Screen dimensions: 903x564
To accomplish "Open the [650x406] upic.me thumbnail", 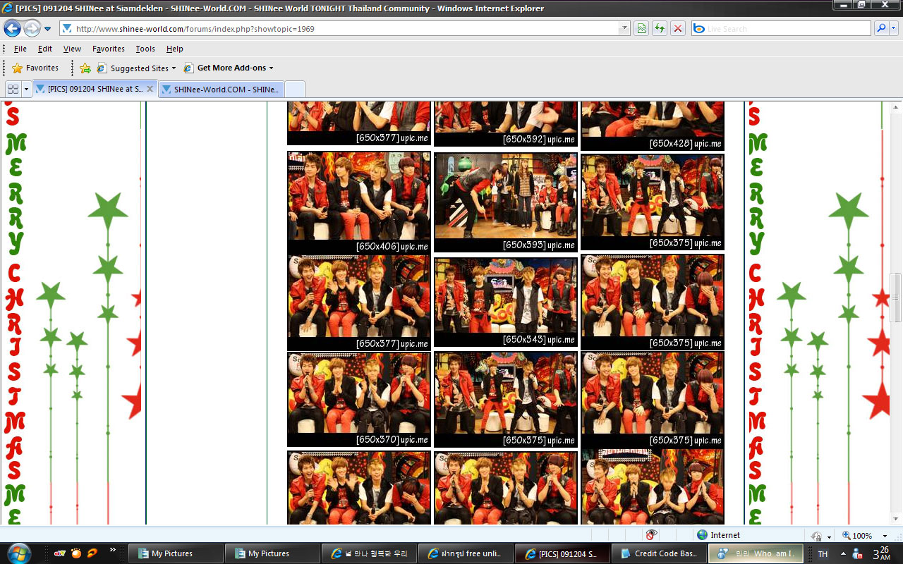I will tap(358, 202).
